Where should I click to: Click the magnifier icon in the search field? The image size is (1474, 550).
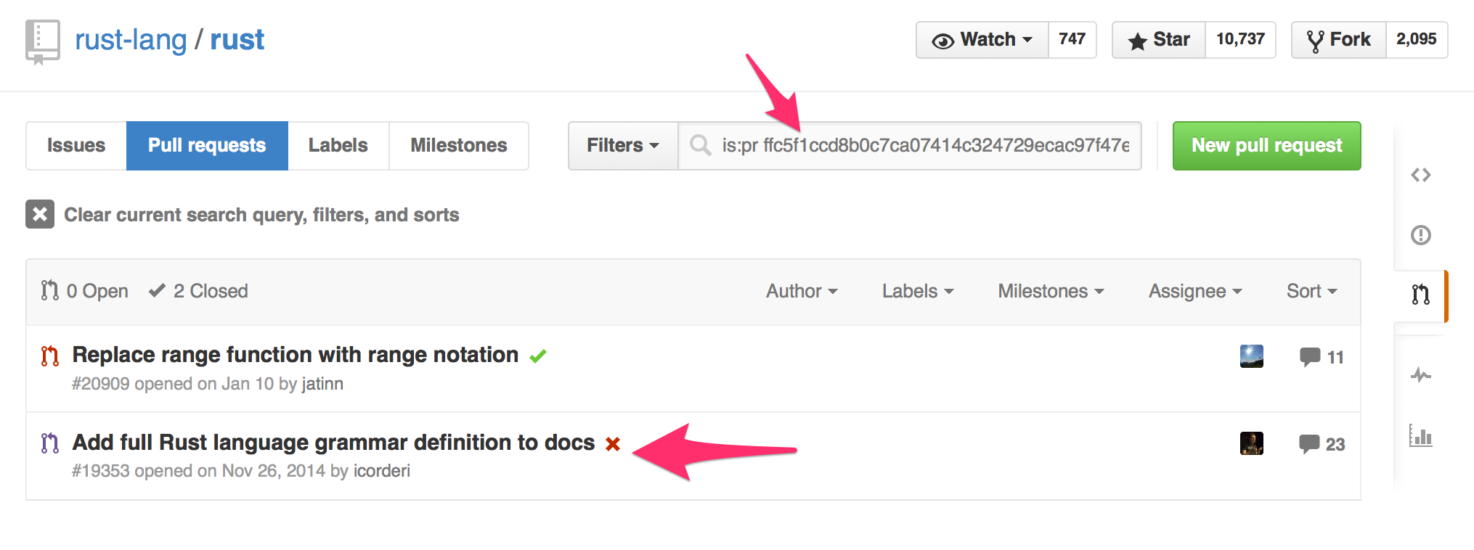pos(700,145)
